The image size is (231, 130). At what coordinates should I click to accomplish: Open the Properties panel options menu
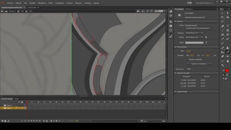(x=217, y=9)
